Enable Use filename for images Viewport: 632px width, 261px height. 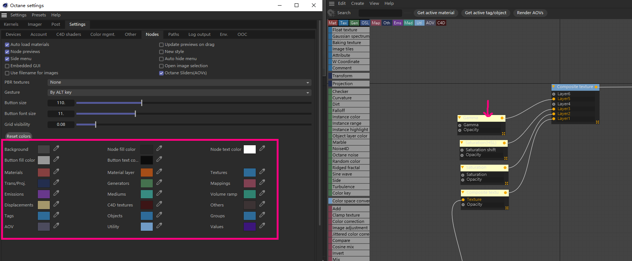point(7,73)
